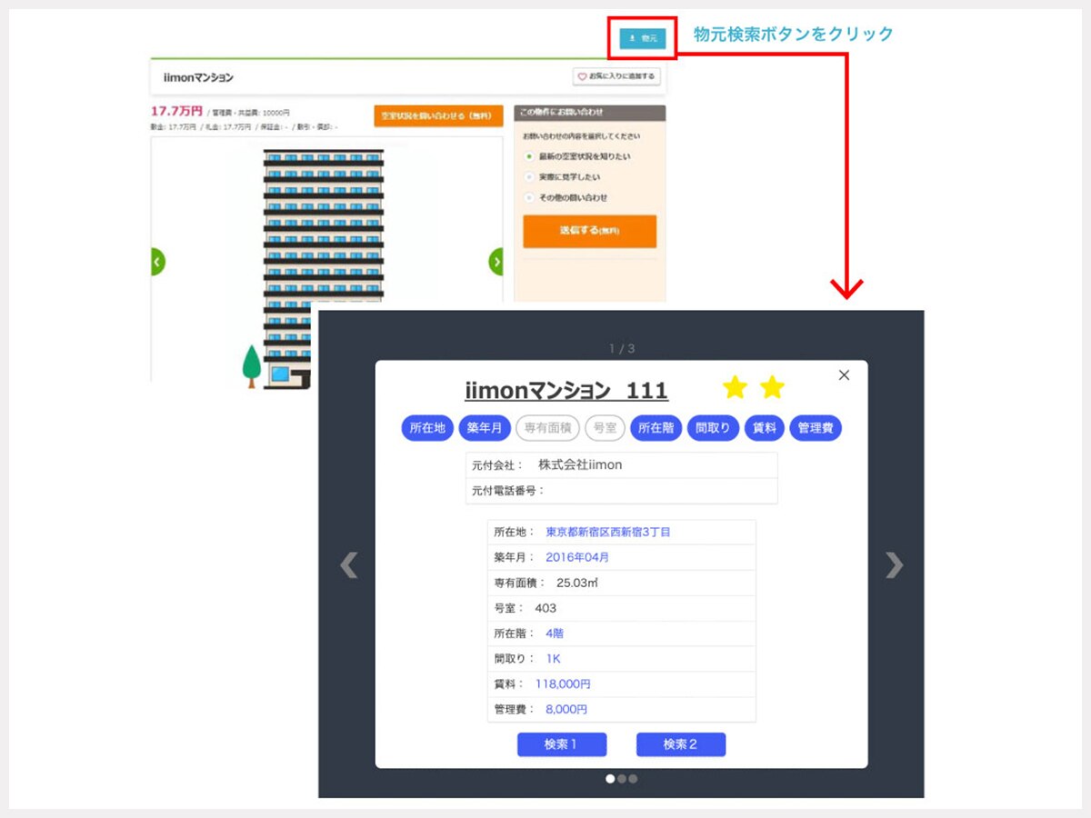Close the property details popup

[x=844, y=374]
